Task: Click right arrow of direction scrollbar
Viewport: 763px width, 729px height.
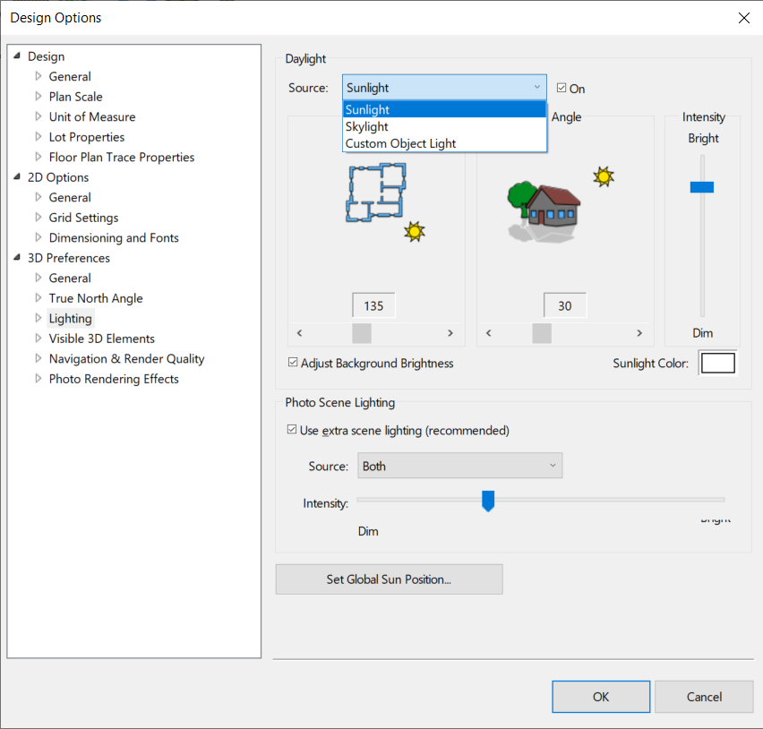Action: pos(450,333)
